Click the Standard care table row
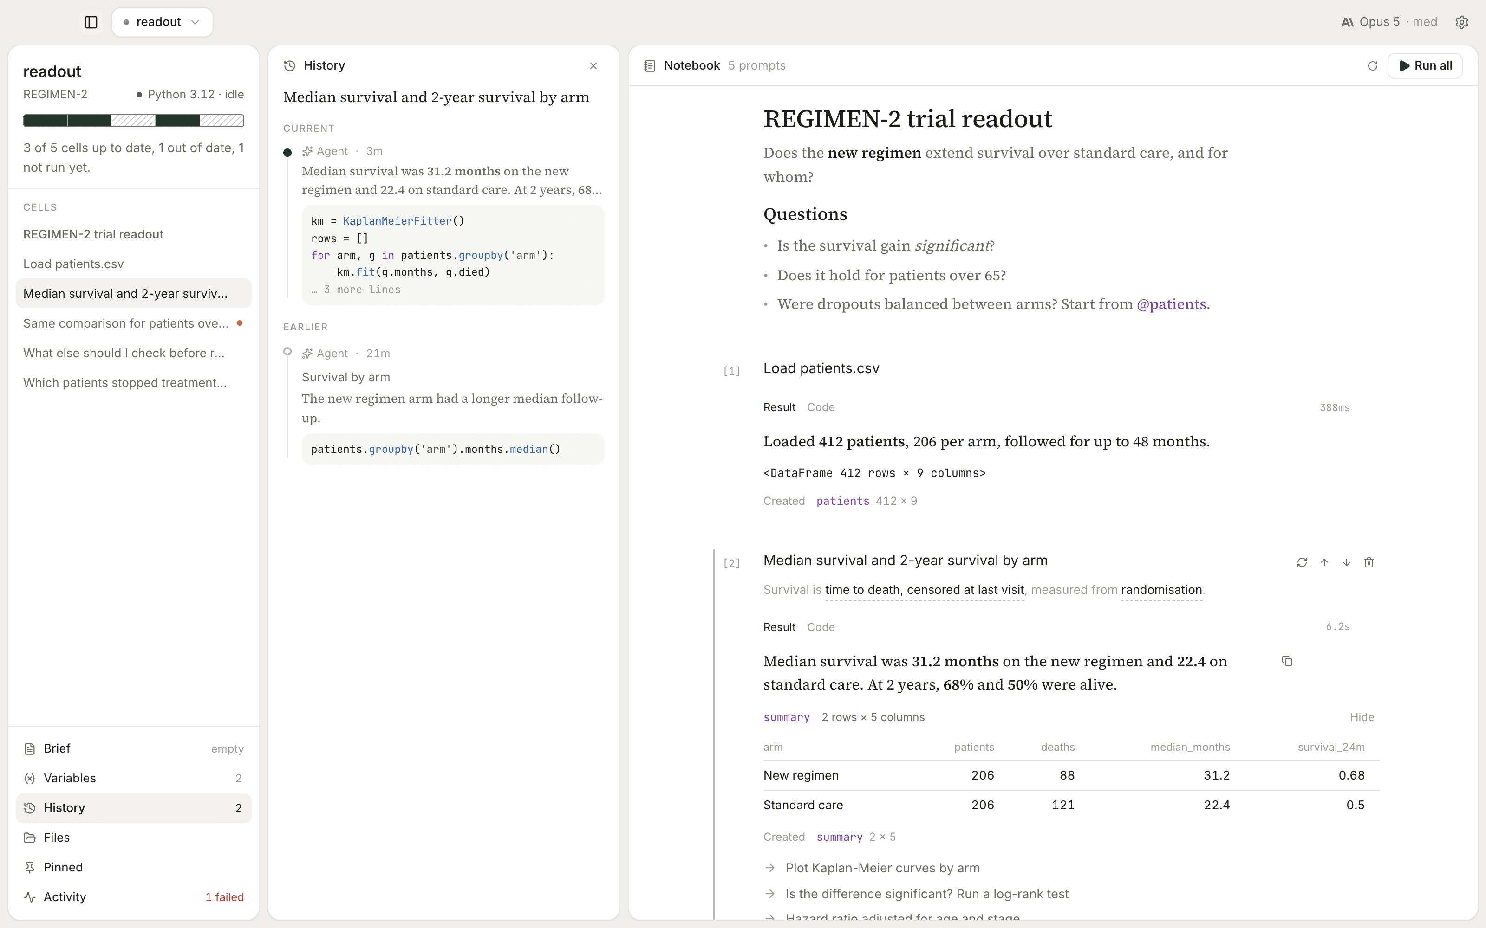Screen dimensions: 1486x928 [1071, 805]
